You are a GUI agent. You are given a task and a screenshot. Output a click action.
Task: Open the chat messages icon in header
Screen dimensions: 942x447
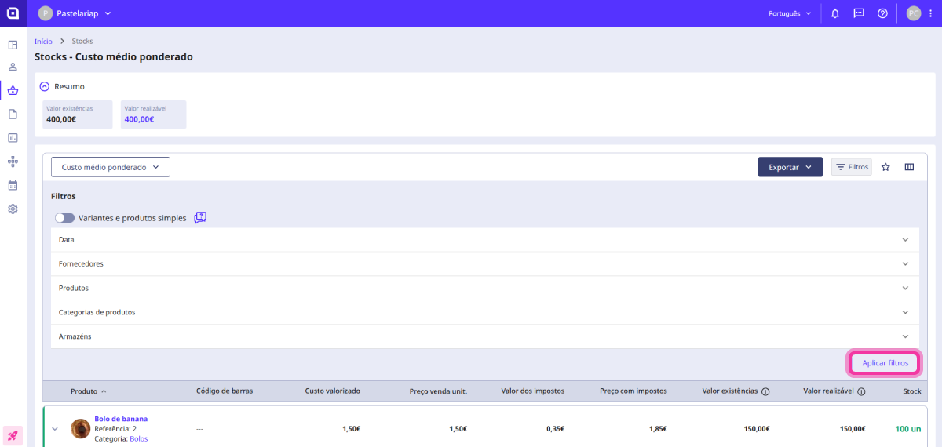point(859,13)
